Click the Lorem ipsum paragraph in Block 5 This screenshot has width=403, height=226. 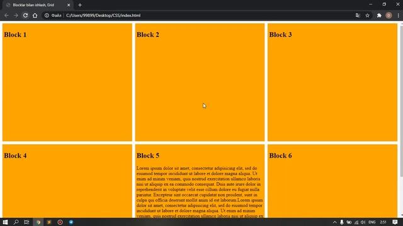tap(200, 192)
